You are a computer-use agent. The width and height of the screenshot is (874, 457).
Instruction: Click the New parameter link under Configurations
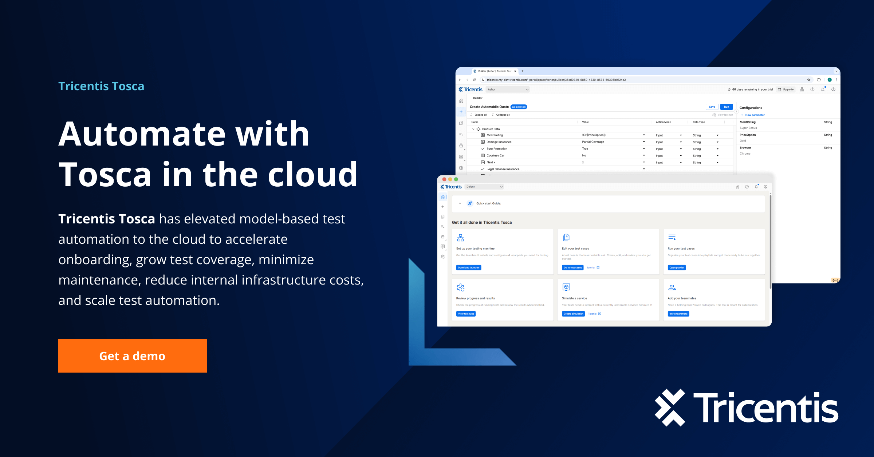(754, 115)
